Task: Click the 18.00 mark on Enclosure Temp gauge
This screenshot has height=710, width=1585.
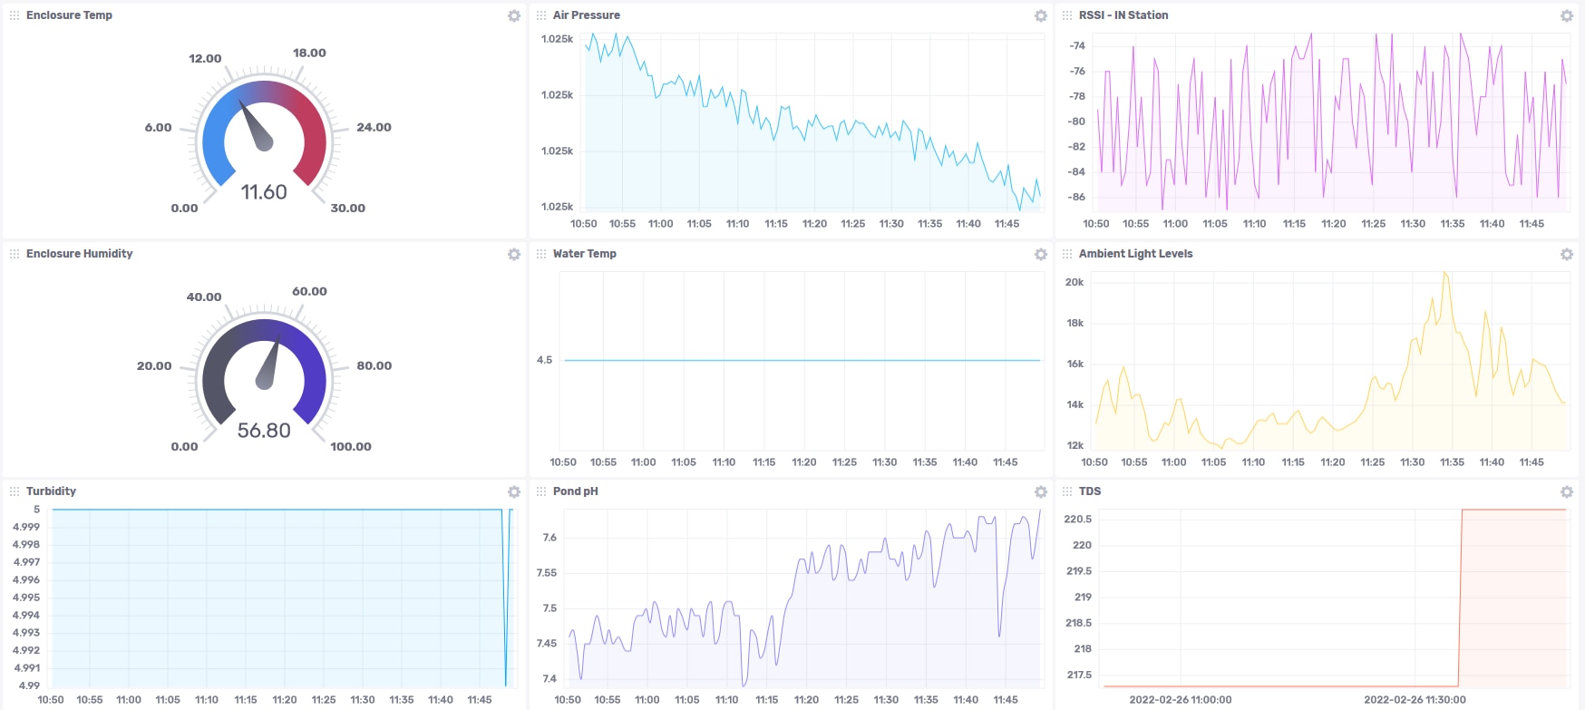Action: [x=309, y=53]
